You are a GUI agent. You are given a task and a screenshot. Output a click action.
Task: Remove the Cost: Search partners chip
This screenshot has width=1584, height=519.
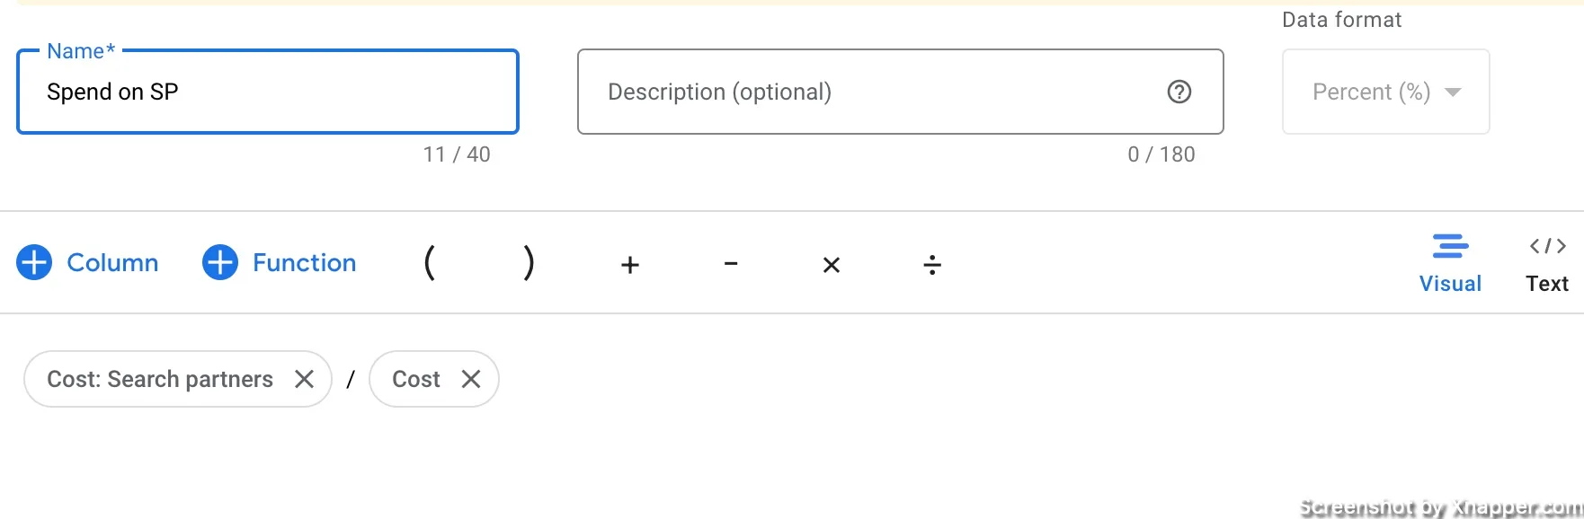click(x=305, y=379)
